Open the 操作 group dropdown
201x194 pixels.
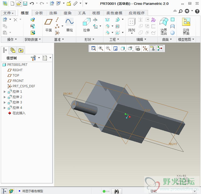[x=12, y=39]
